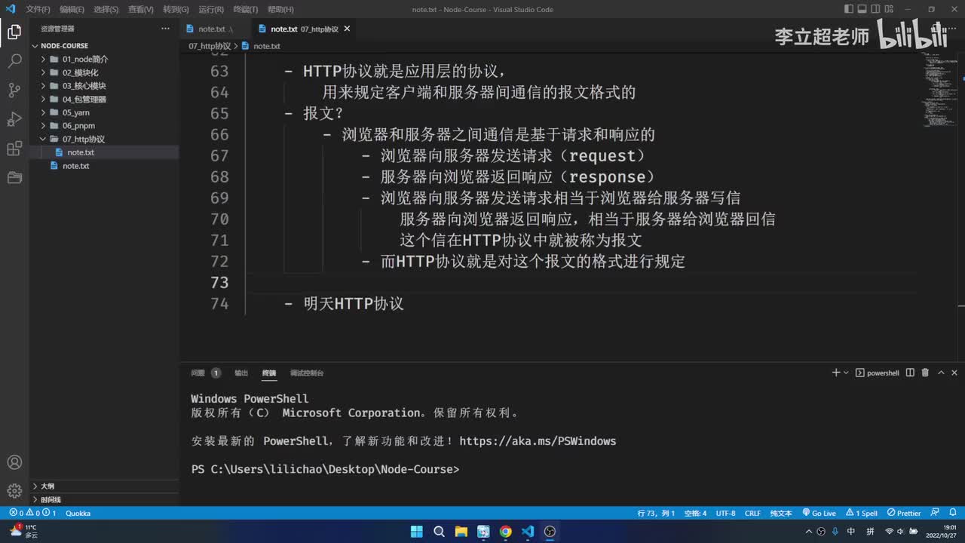Image resolution: width=965 pixels, height=543 pixels.
Task: Change the UTF-8 encoding in the status bar
Action: [x=725, y=513]
